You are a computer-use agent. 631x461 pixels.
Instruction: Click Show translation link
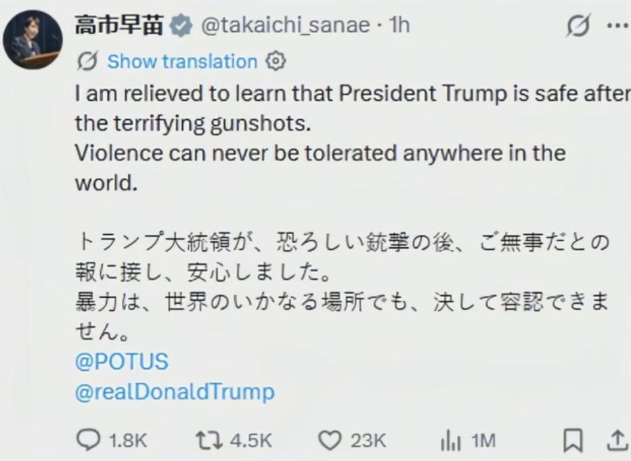(182, 62)
